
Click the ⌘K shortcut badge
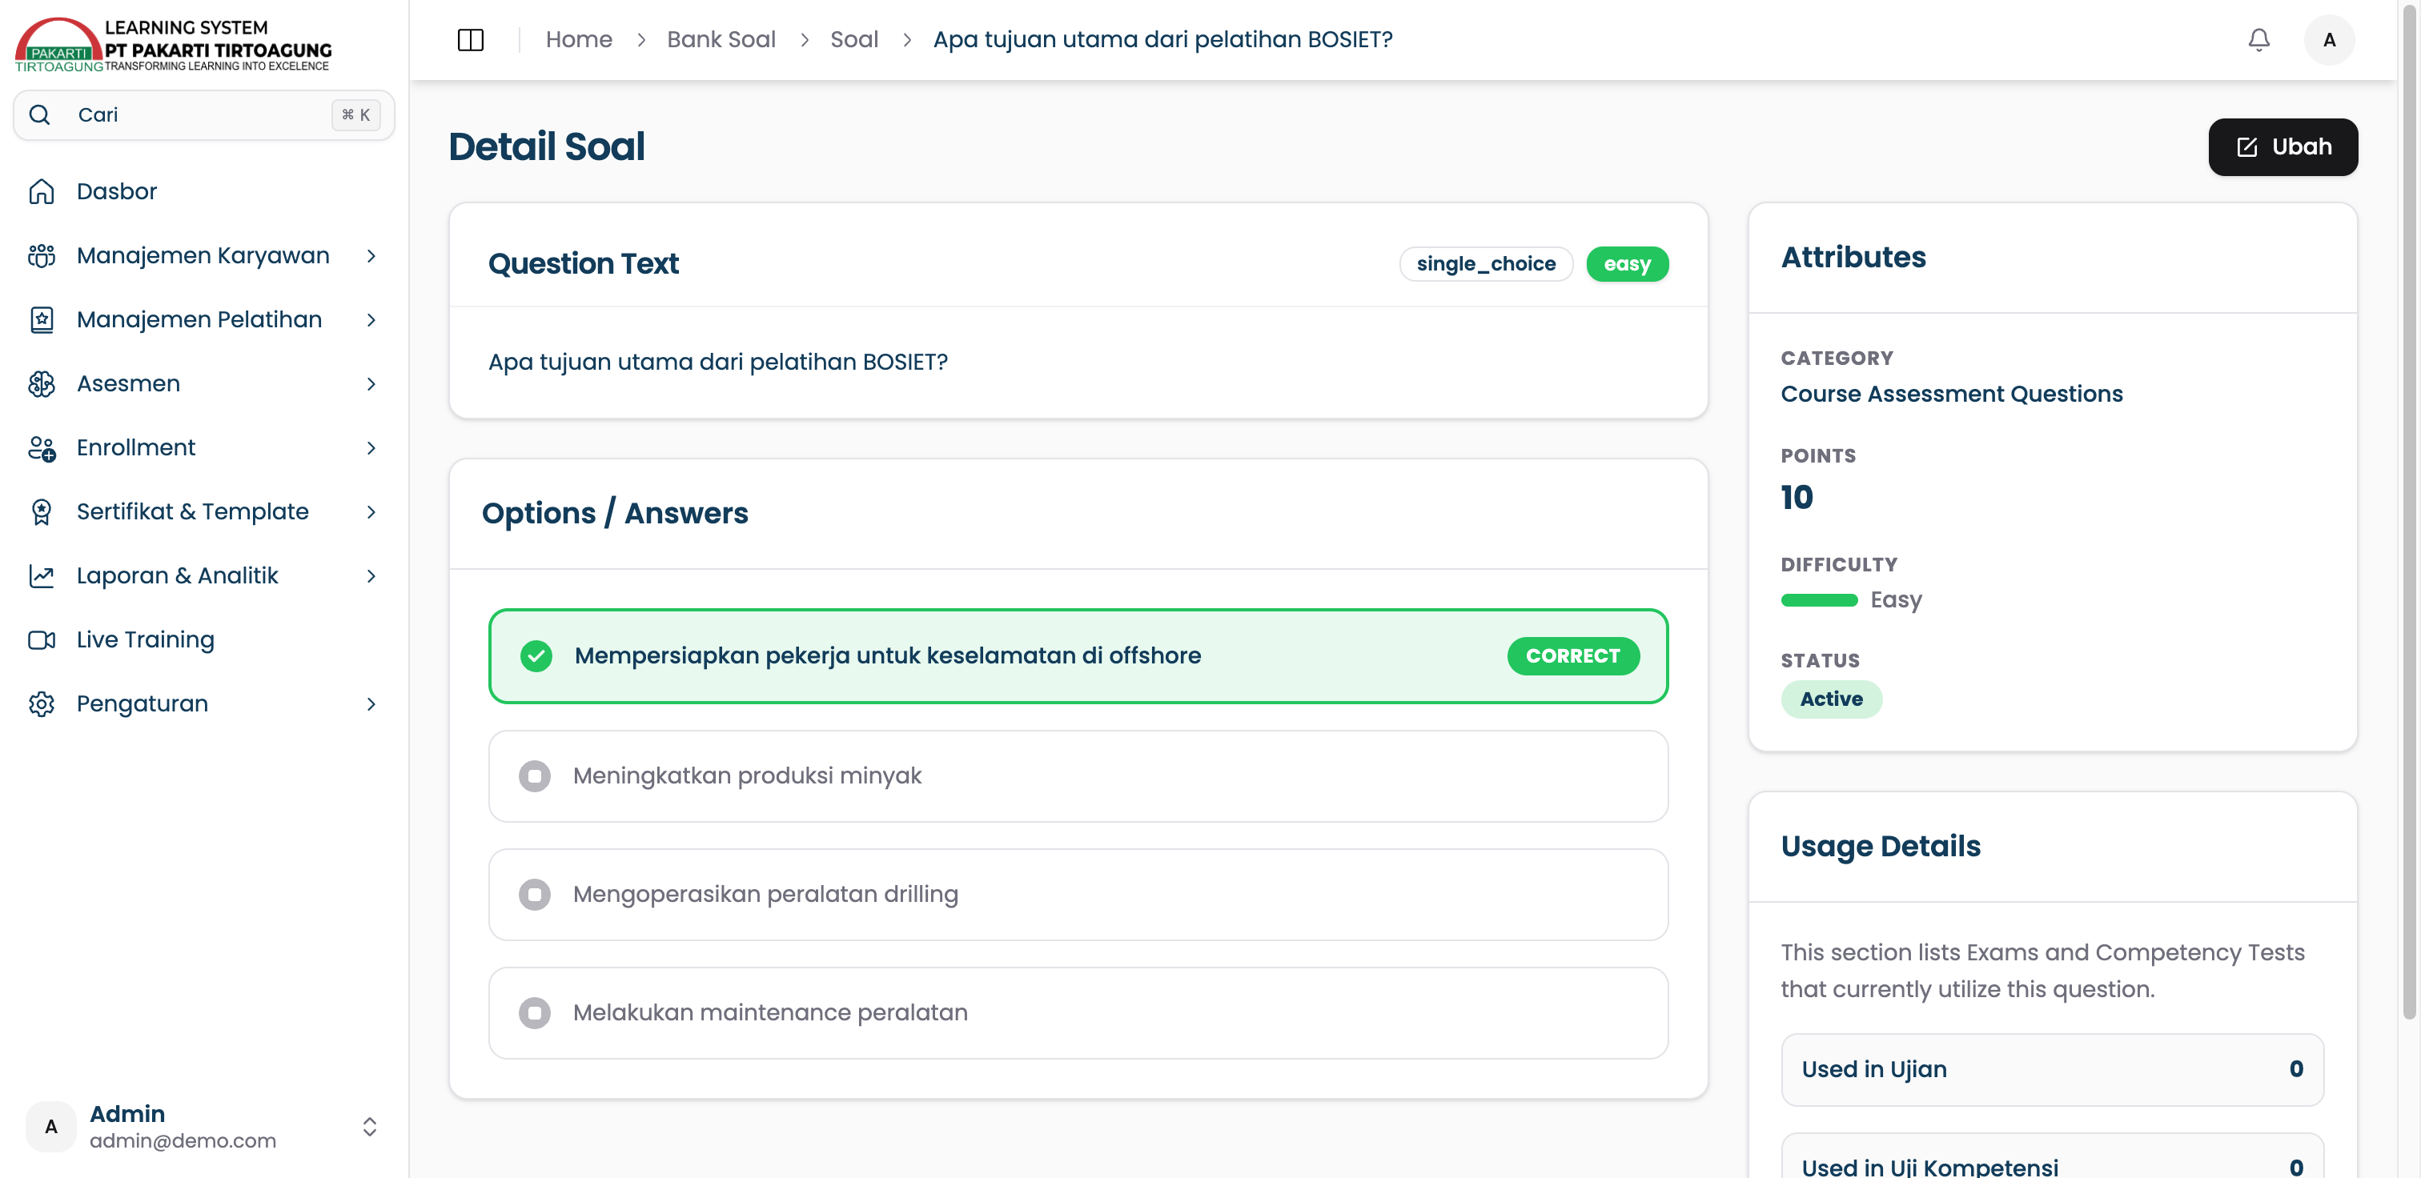(356, 114)
